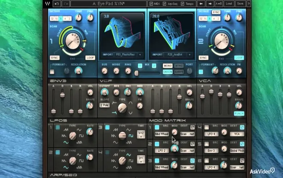The width and height of the screenshot is (283, 178).
Task: Open the F28_AnaBot wavetable dropdown
Action: click(190, 54)
